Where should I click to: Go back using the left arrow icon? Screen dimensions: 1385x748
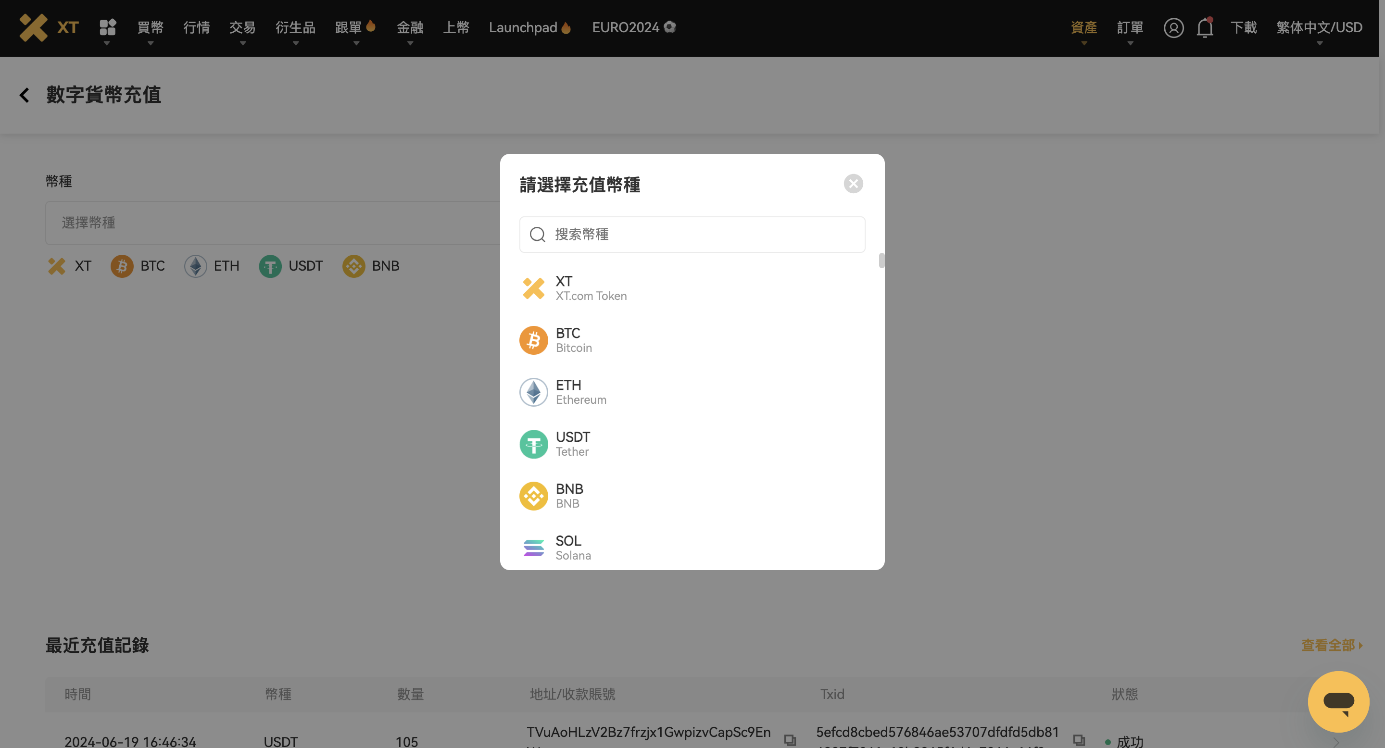tap(24, 95)
